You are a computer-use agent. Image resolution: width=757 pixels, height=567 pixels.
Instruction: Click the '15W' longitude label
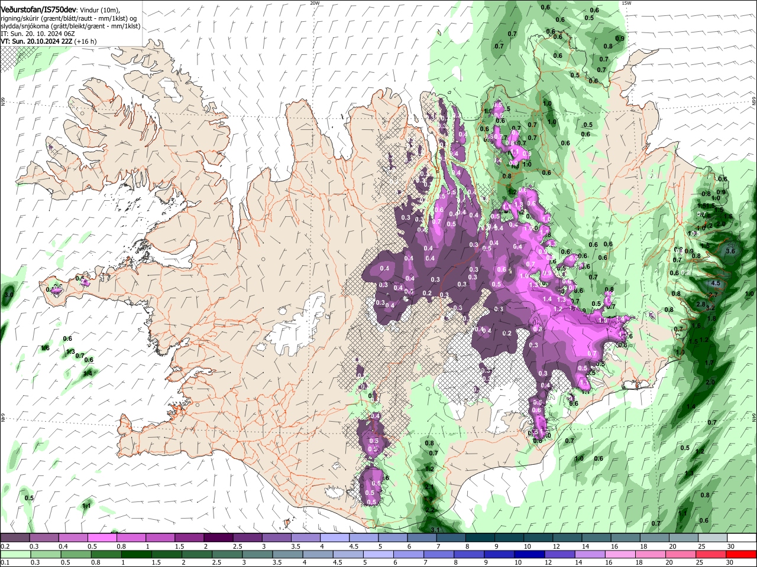coord(626,3)
